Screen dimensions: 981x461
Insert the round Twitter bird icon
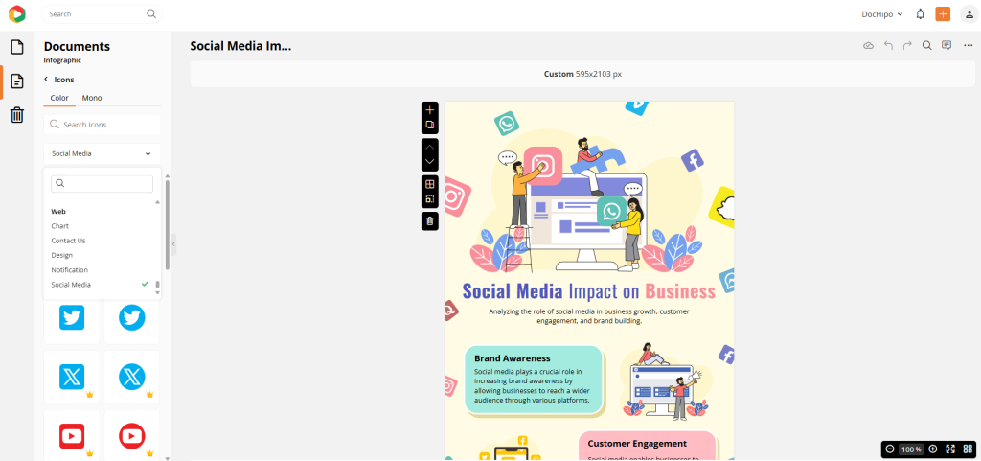point(132,318)
